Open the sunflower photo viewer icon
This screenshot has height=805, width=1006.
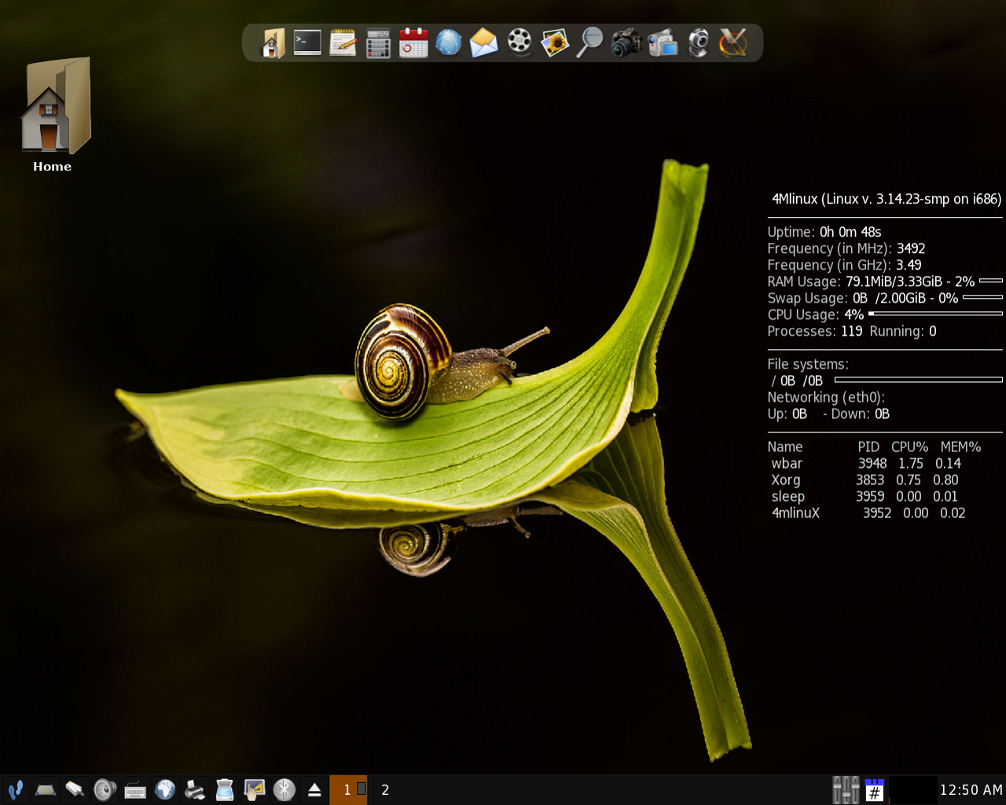[555, 42]
